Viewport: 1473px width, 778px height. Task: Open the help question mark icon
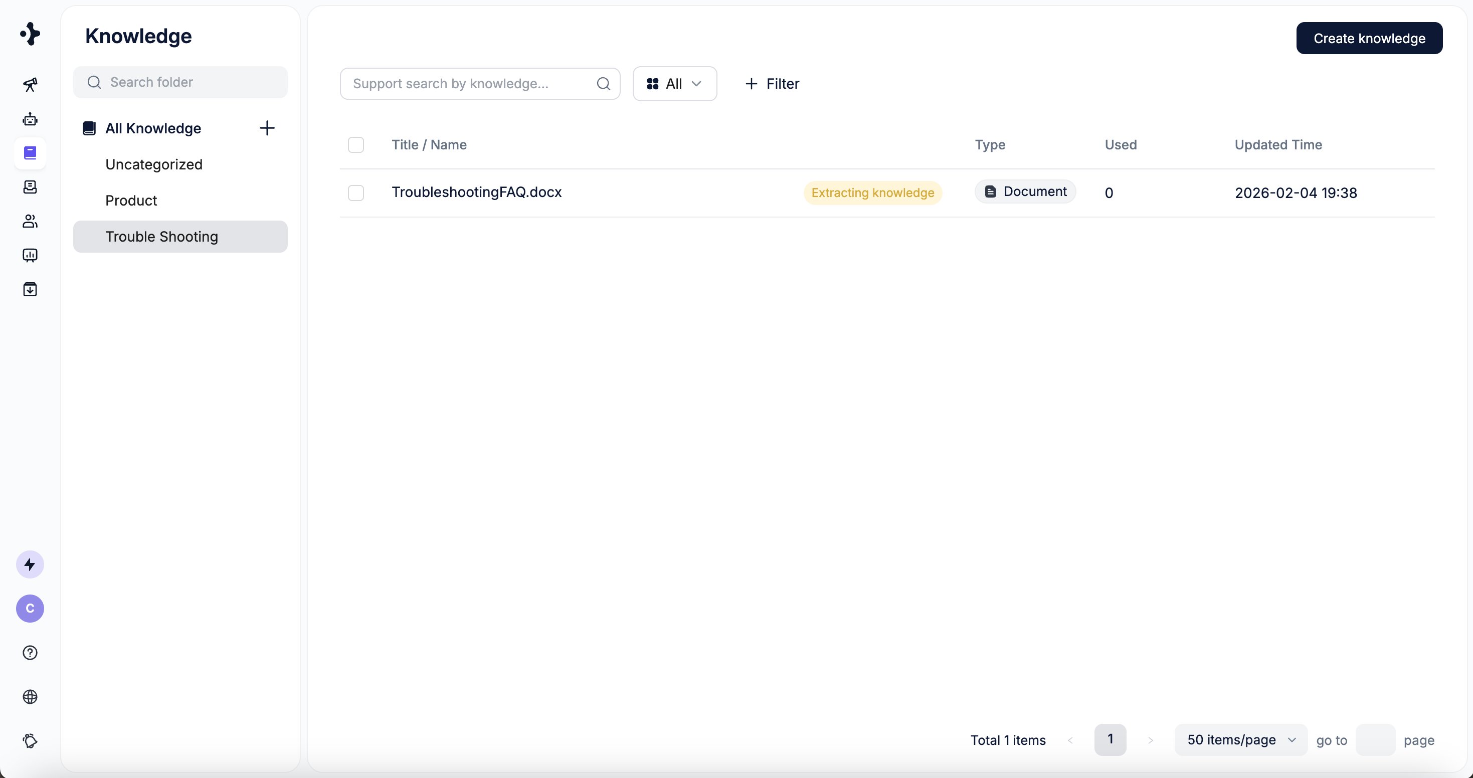(30, 653)
